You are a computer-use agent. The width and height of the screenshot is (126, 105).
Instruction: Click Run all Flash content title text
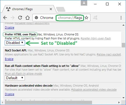click(42, 66)
